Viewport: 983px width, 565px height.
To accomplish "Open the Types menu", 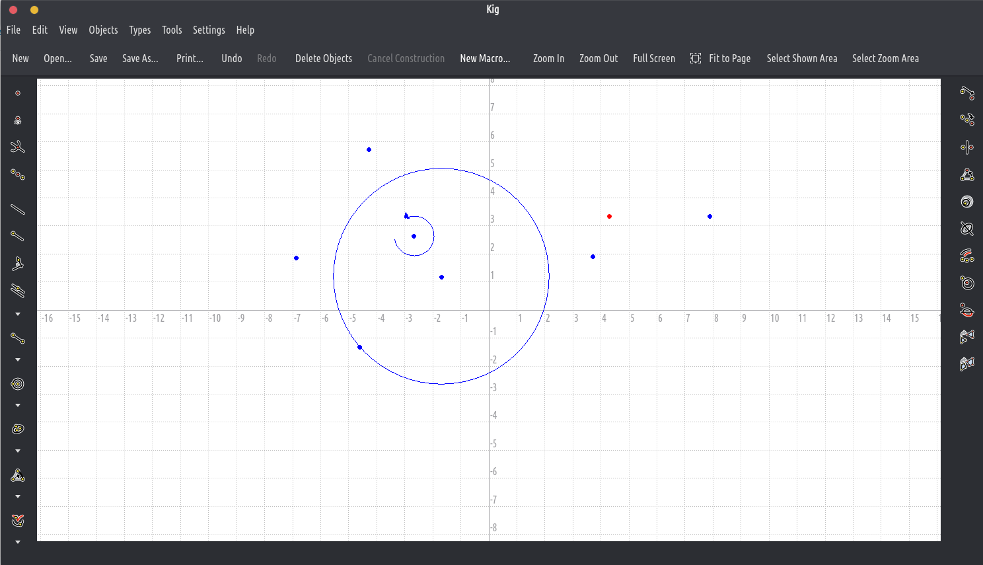I will (139, 30).
